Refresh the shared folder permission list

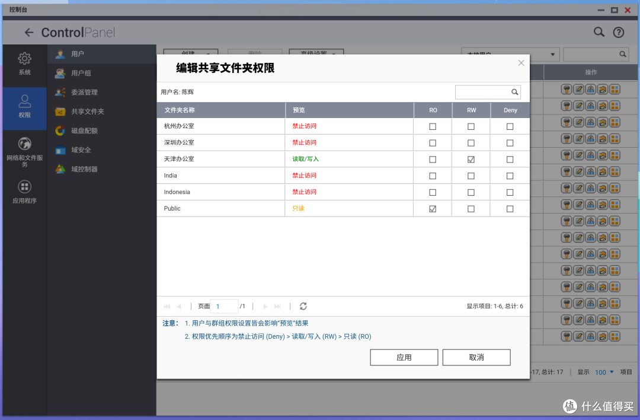[x=303, y=306]
